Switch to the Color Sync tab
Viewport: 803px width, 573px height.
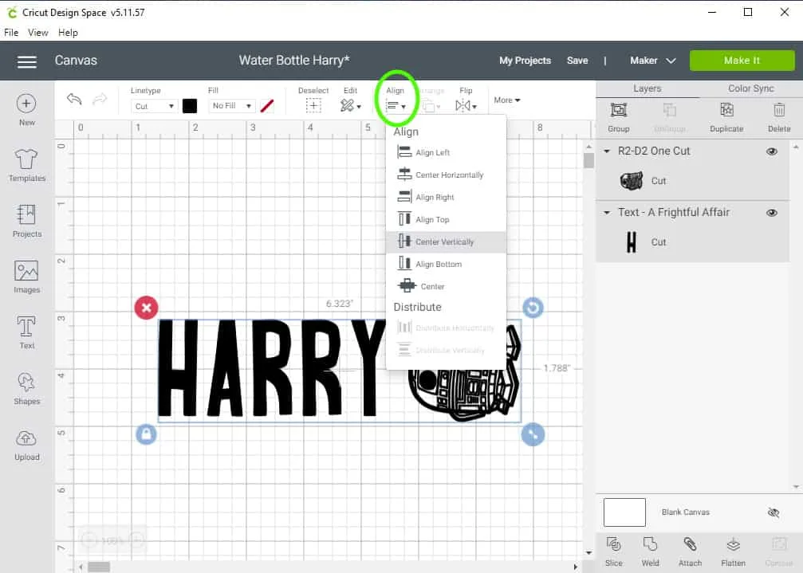pos(750,88)
